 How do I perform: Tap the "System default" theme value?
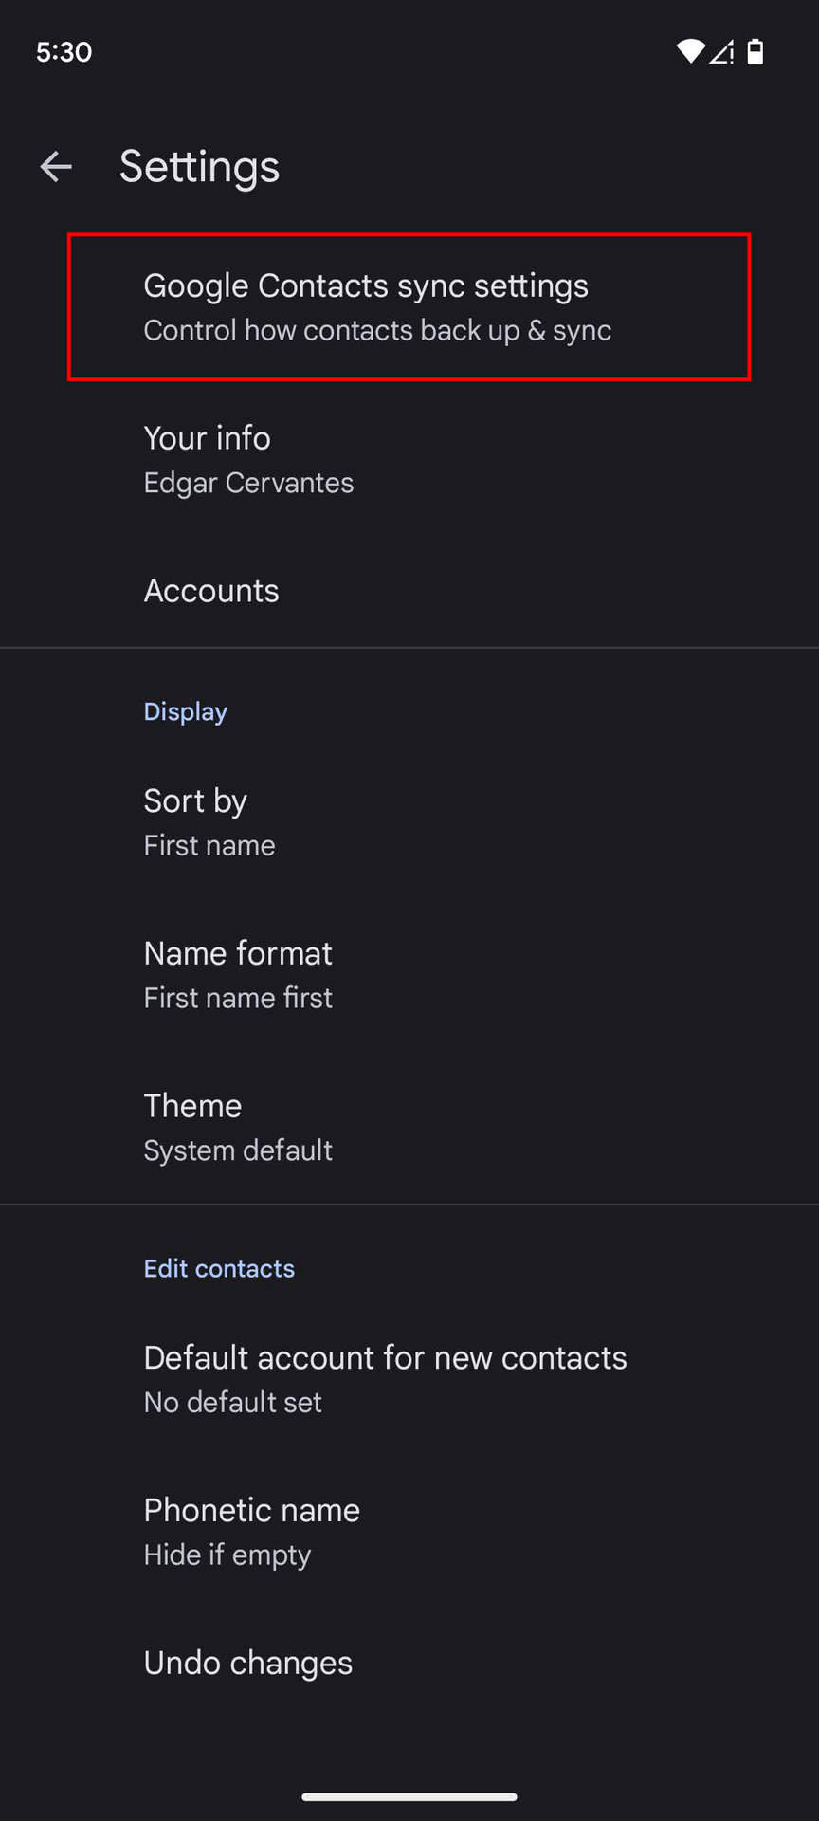[x=238, y=1150]
